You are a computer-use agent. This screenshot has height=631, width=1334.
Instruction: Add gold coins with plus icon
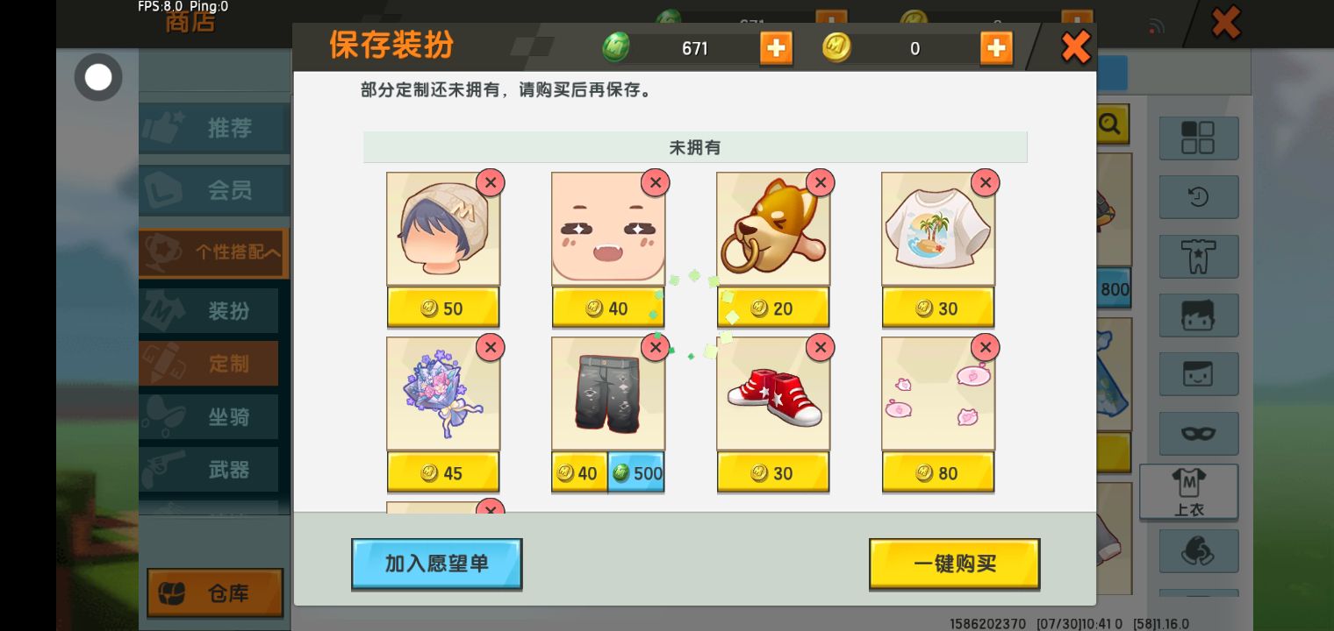(996, 47)
